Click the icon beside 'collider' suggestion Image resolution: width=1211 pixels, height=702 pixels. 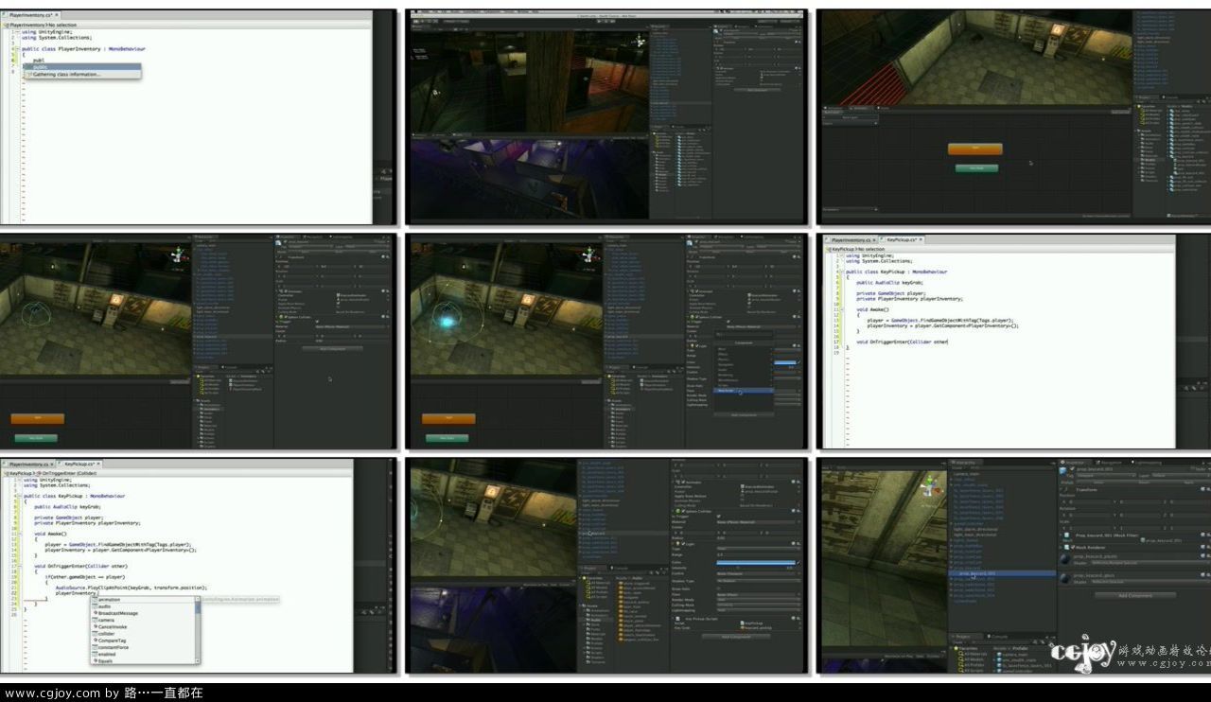pos(94,633)
